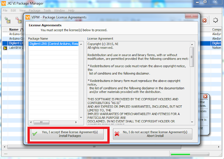Maximize the JKI VI Package Manager window

[x=205, y=2]
